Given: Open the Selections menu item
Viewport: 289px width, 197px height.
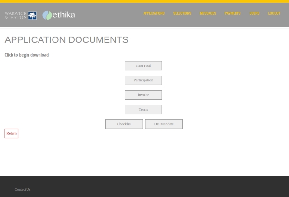Looking at the screenshot, I should pyautogui.click(x=182, y=13).
